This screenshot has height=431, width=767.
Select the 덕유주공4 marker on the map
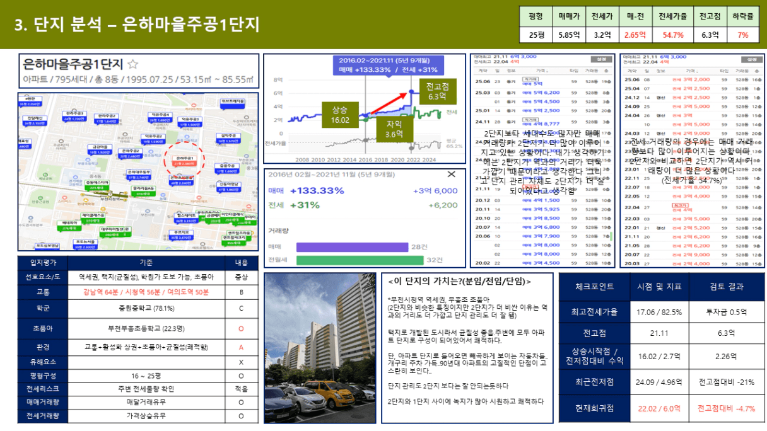160,117
